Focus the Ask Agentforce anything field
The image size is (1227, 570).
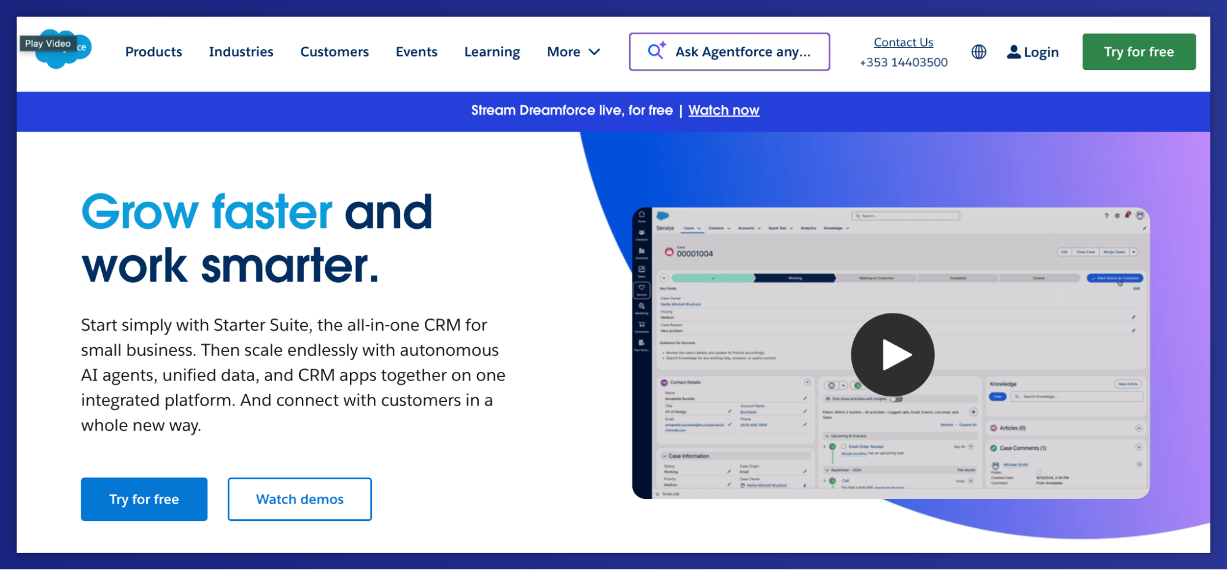tap(729, 52)
